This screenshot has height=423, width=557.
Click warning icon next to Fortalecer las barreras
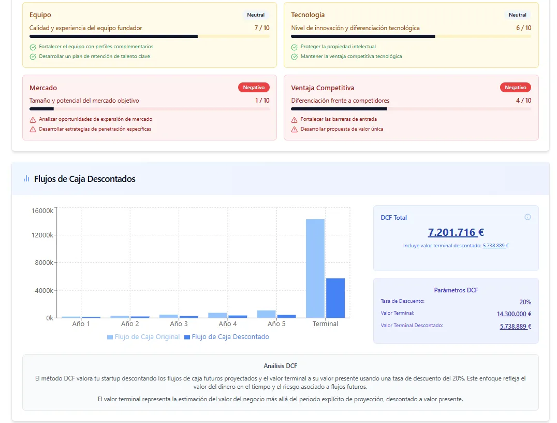[x=294, y=119]
